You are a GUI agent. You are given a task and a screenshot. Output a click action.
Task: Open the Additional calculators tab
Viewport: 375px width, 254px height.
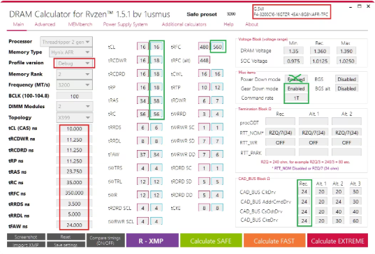coord(184,24)
